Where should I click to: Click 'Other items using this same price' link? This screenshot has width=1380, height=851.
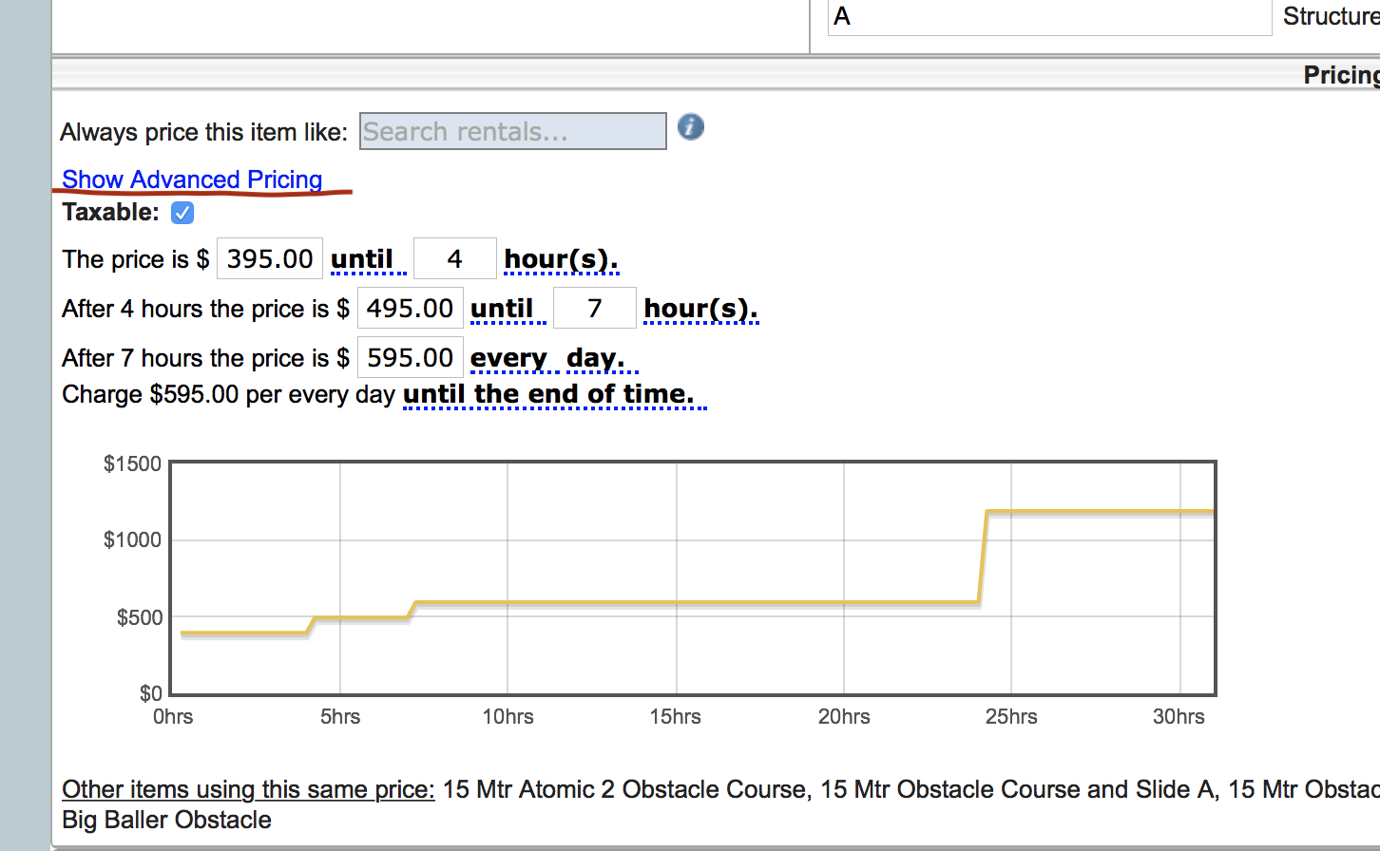(x=248, y=789)
